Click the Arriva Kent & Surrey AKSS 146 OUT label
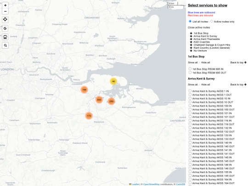The width and height of the screenshot is (248, 186). 214,169
